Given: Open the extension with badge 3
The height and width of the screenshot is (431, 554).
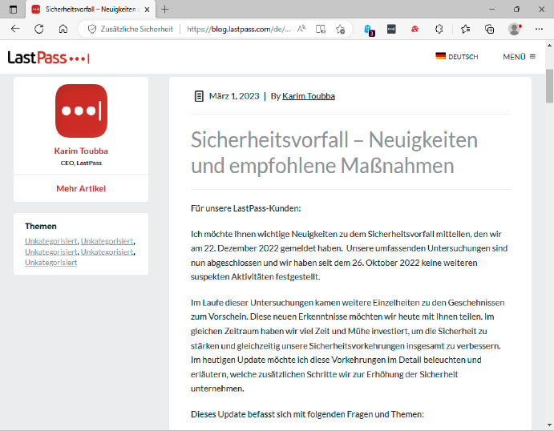Looking at the screenshot, I should point(369,30).
